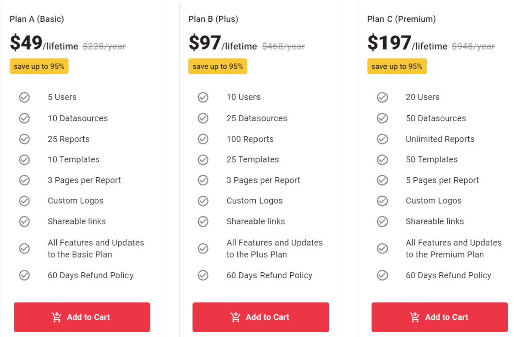The width and height of the screenshot is (514, 337).
Task: Click the cart icon in Plan B's button
Action: (x=235, y=317)
